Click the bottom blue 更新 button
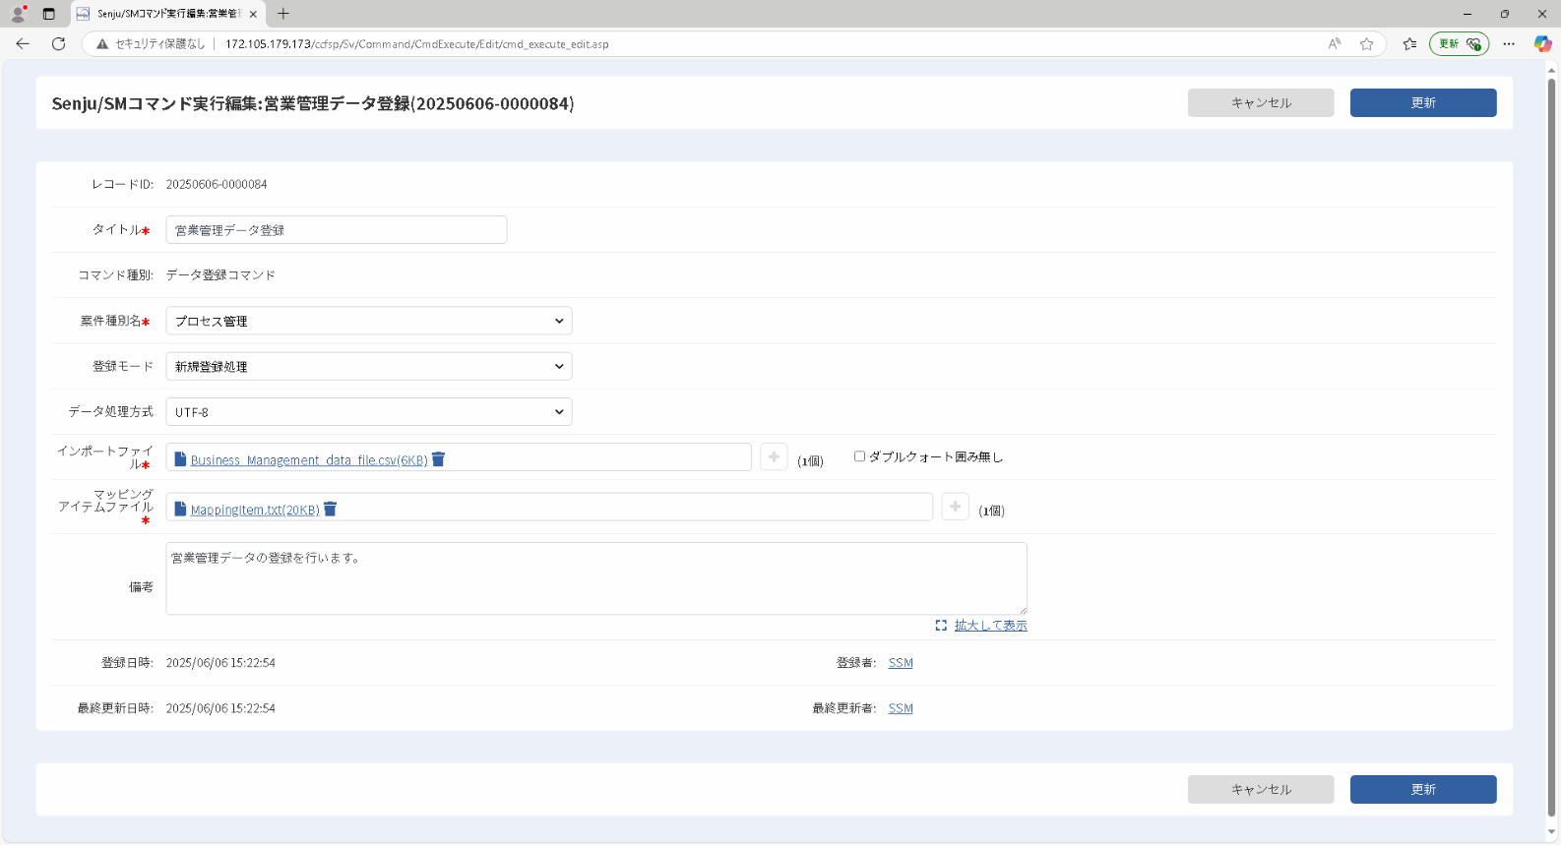Viewport: 1561px width, 846px height. click(1423, 789)
